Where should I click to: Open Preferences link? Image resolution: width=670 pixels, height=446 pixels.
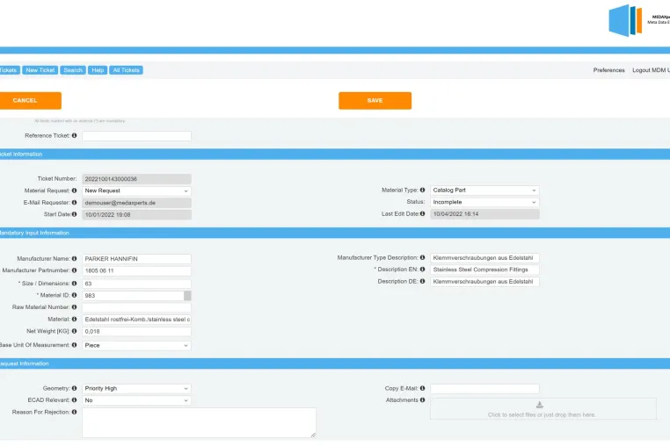(x=609, y=70)
